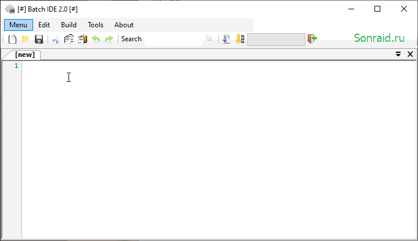Focus the Search text field
Image resolution: width=418 pixels, height=241 pixels.
click(174, 39)
